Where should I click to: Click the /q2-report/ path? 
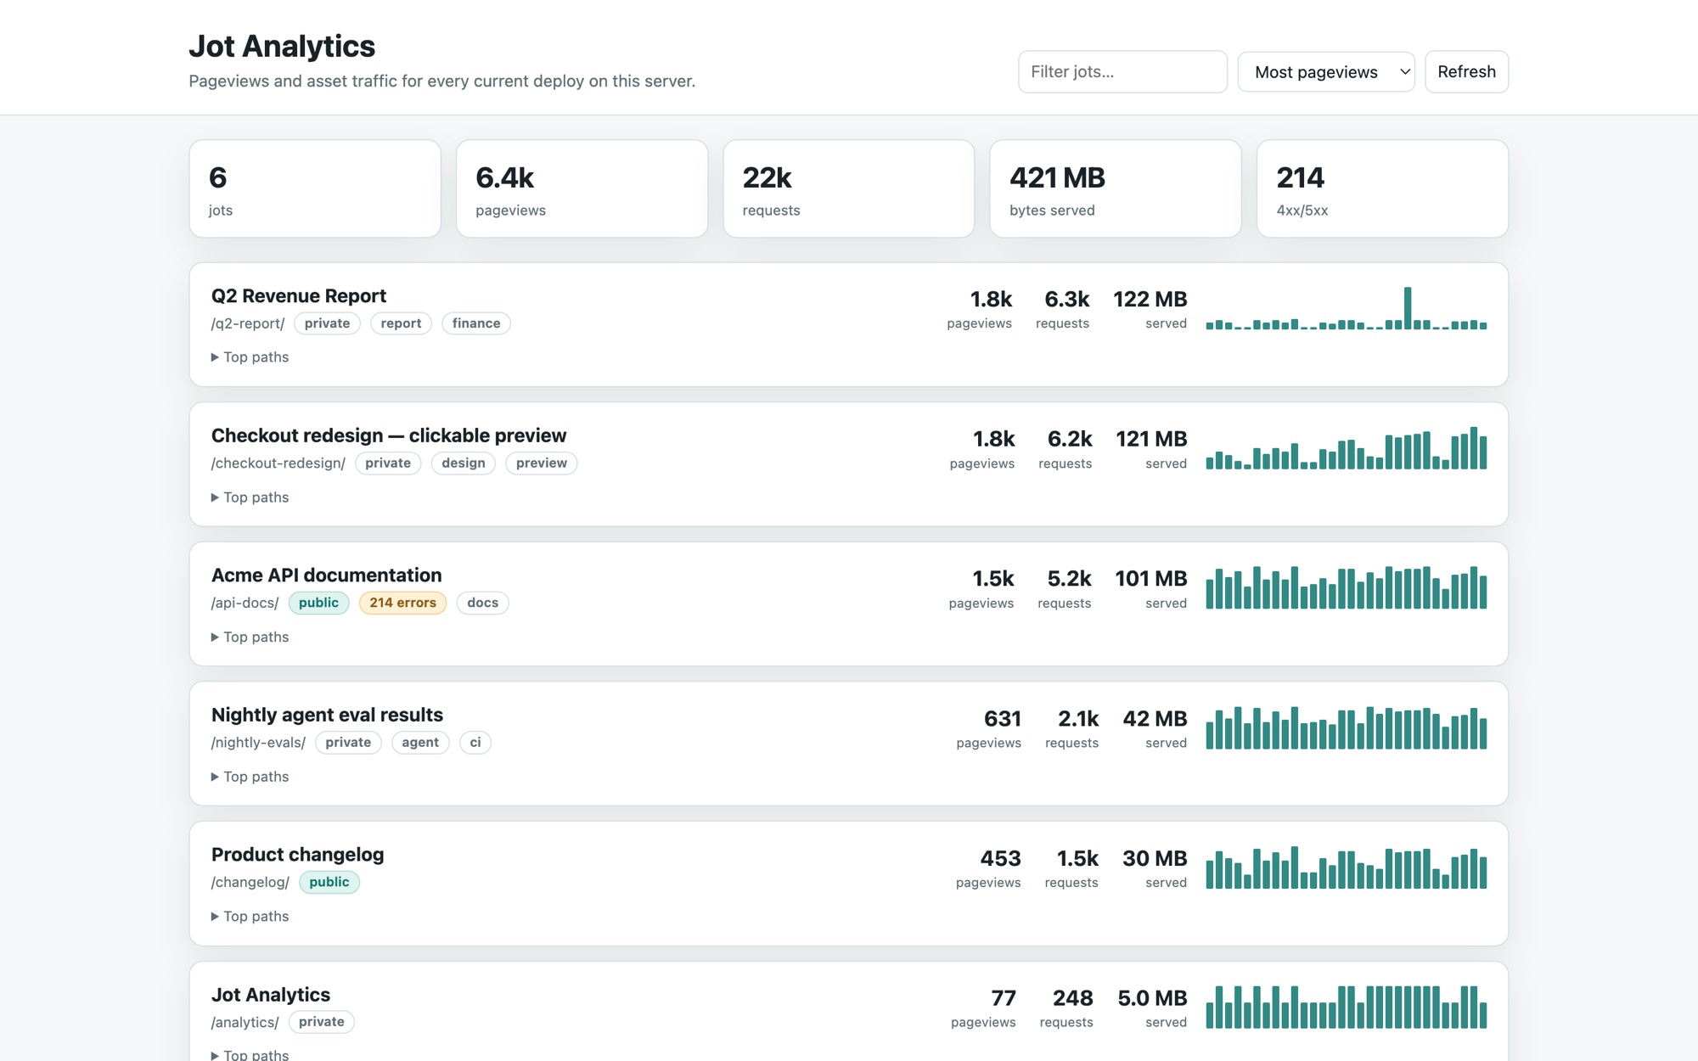pyautogui.click(x=248, y=323)
